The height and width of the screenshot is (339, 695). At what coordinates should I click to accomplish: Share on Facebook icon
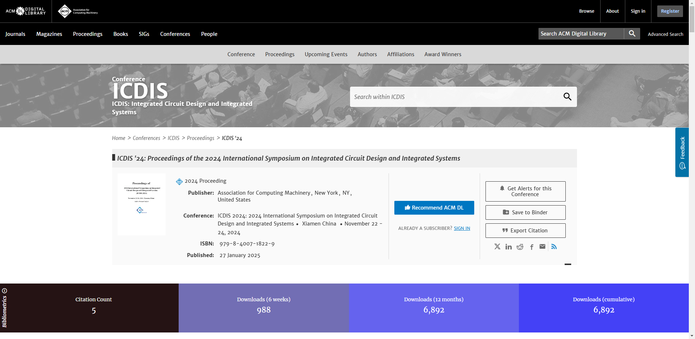[x=532, y=247]
